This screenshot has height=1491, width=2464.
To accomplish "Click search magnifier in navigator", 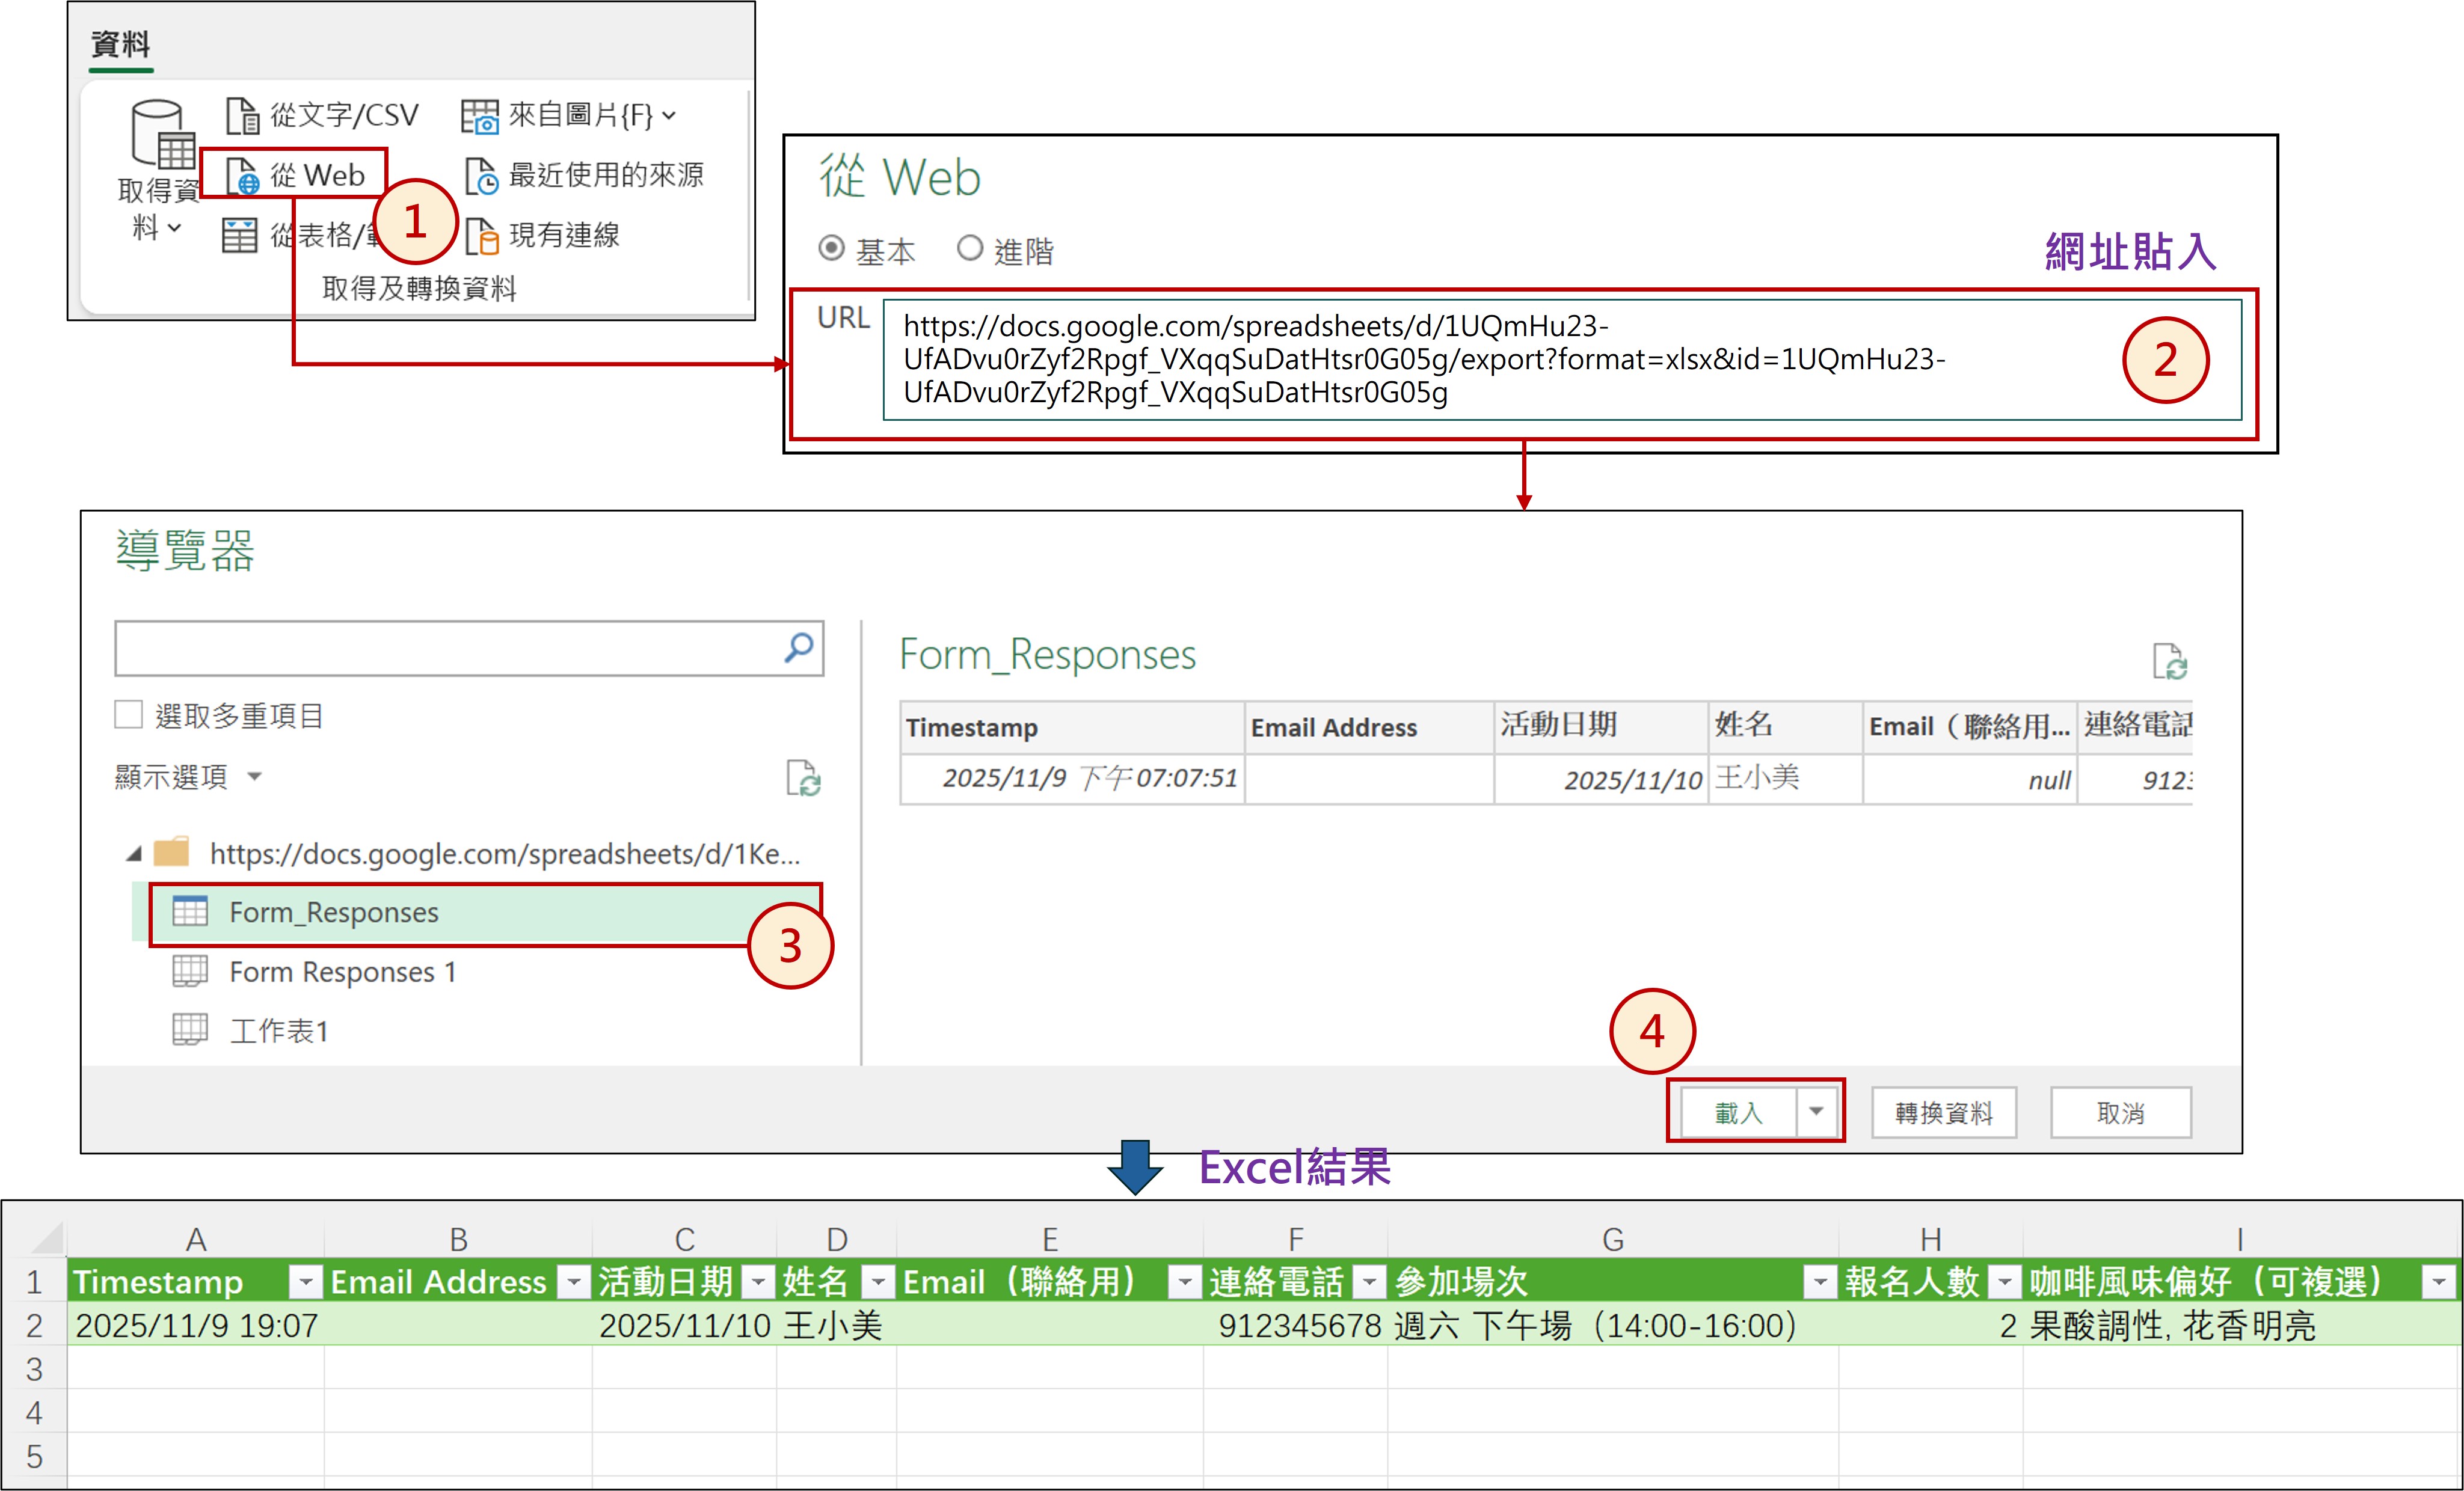I will coord(799,648).
